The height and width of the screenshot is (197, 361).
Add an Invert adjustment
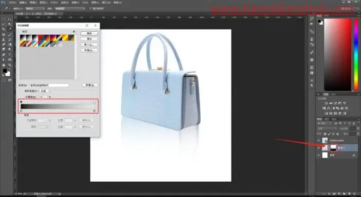point(326,113)
